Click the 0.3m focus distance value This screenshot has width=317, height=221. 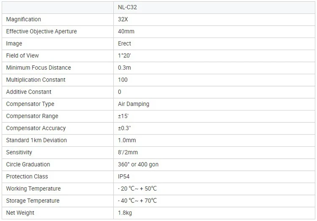(124, 68)
